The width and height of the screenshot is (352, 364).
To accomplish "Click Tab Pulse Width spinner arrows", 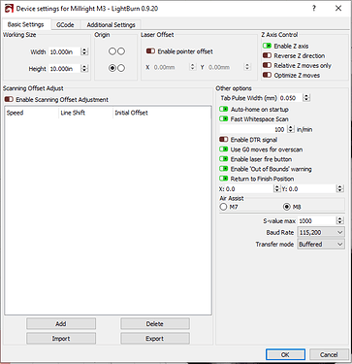I will click(306, 97).
